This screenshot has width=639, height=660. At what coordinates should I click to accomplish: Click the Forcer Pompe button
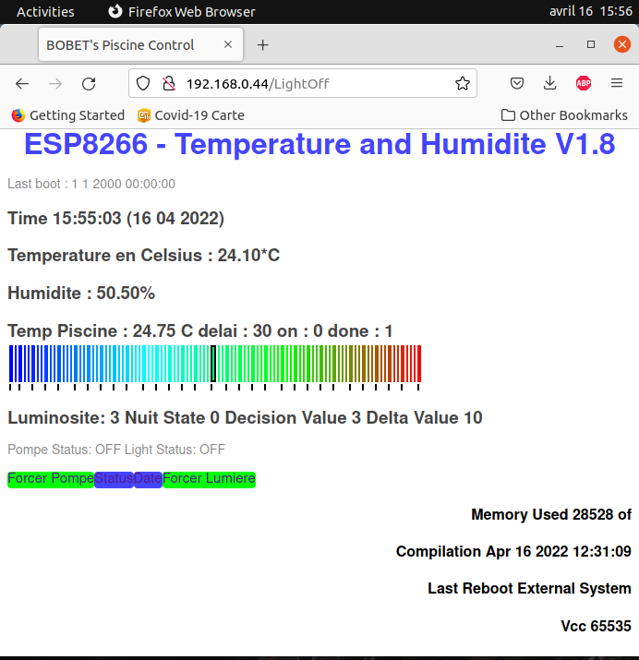(x=51, y=479)
